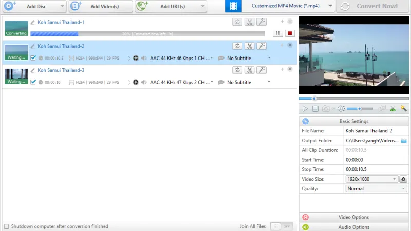The height and width of the screenshot is (231, 411).
Task: Play the preview video
Action: [305, 109]
